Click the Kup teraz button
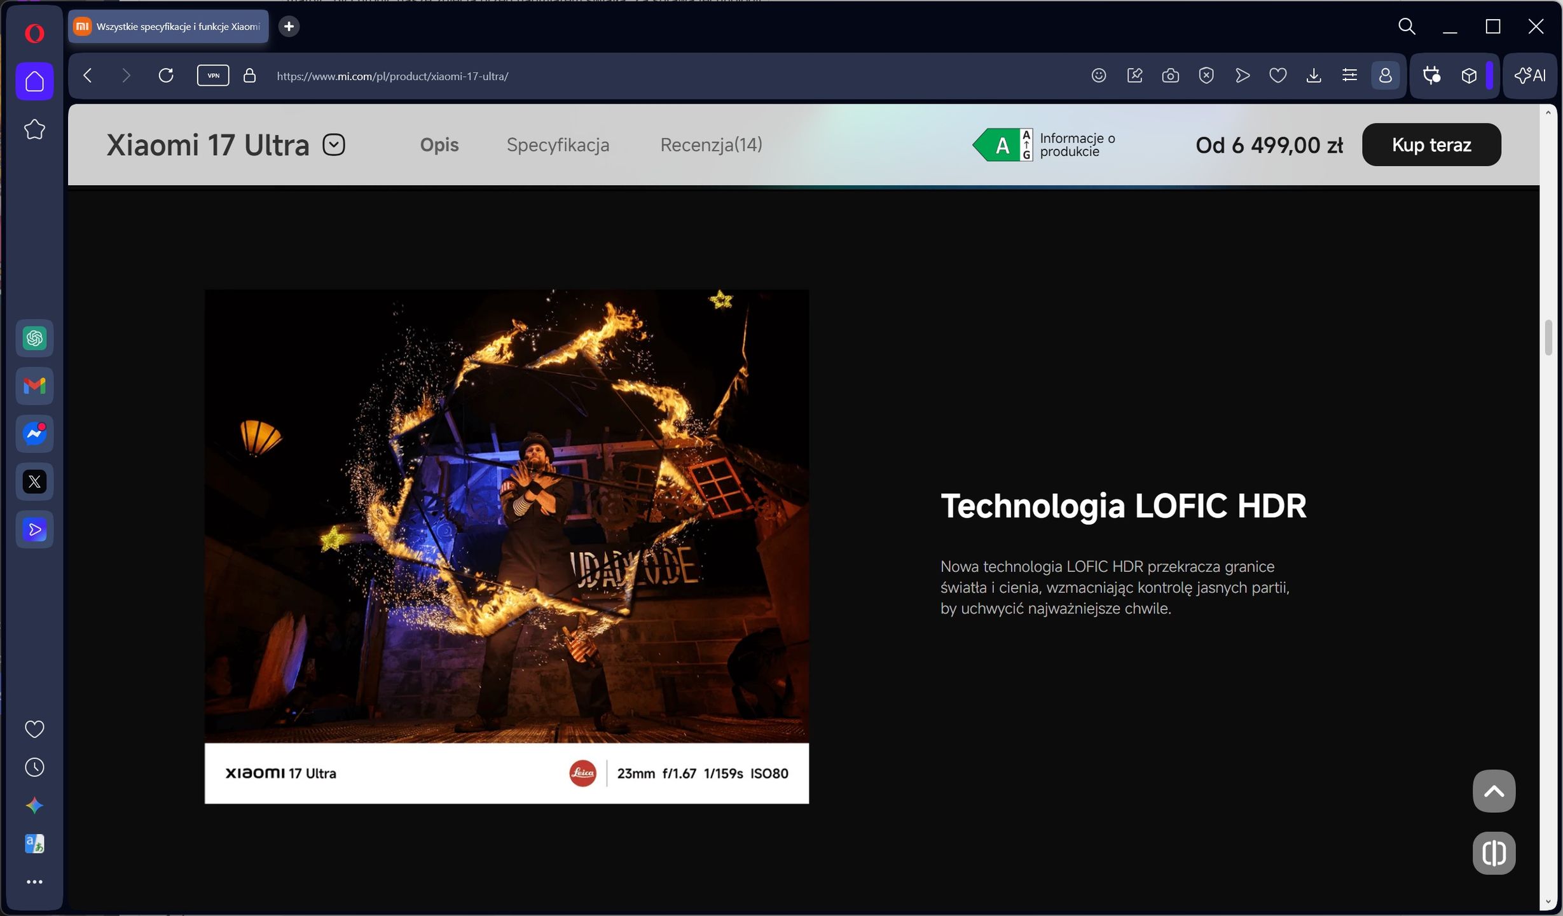This screenshot has height=916, width=1563. [x=1431, y=144]
